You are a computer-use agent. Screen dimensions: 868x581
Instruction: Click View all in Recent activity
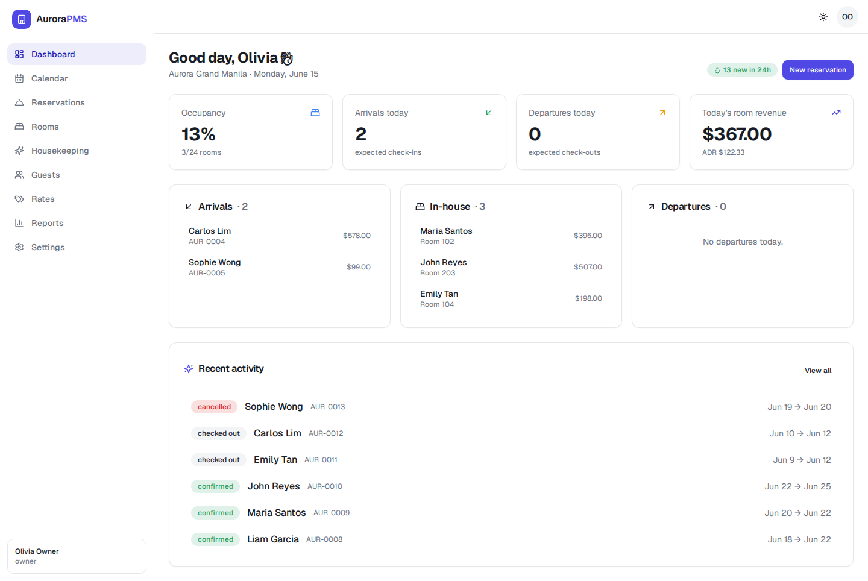tap(818, 371)
